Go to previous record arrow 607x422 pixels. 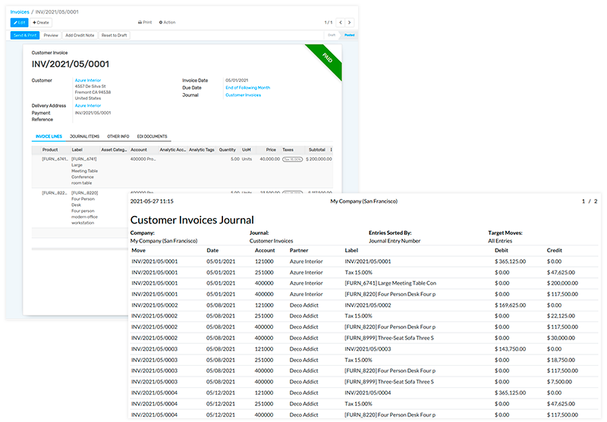point(340,23)
